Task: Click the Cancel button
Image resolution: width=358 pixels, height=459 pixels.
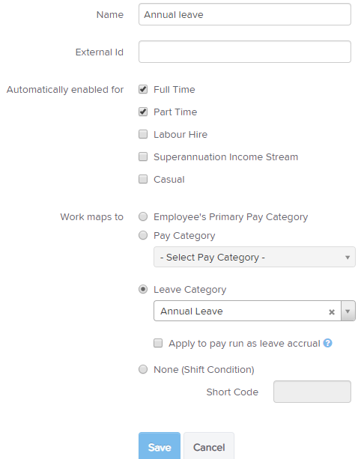Action: (x=209, y=447)
